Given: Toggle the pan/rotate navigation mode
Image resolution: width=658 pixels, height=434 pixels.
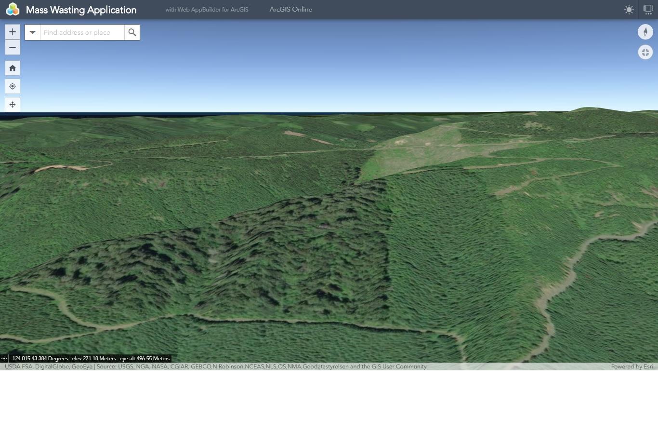Looking at the screenshot, I should pyautogui.click(x=13, y=105).
